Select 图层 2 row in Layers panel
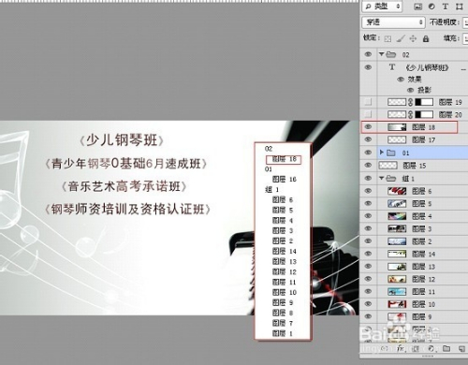Viewport: 468px width, 365px height. tap(414, 241)
